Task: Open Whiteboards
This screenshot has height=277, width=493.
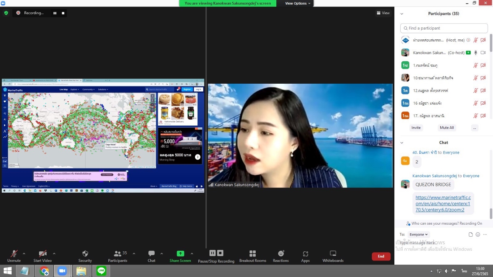Action: (x=333, y=254)
